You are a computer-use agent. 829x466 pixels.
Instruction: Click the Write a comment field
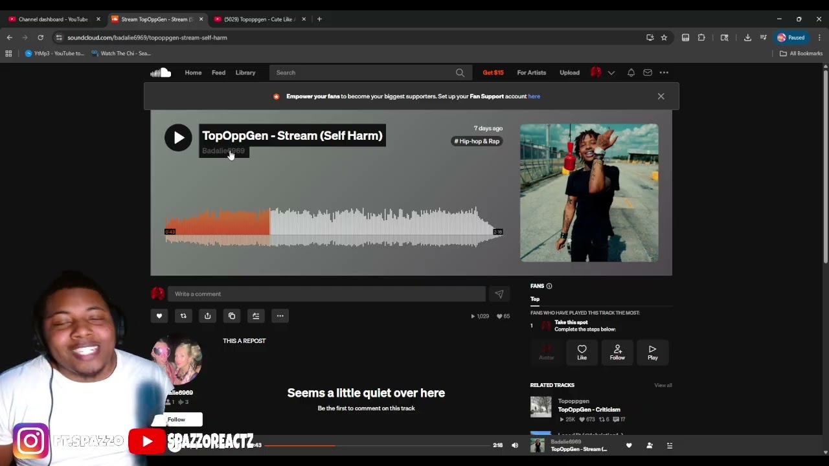pos(326,294)
